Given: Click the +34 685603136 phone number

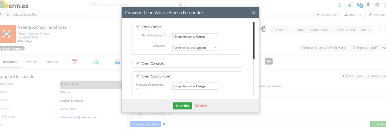Looking at the screenshot, I should pyautogui.click(x=28, y=37).
